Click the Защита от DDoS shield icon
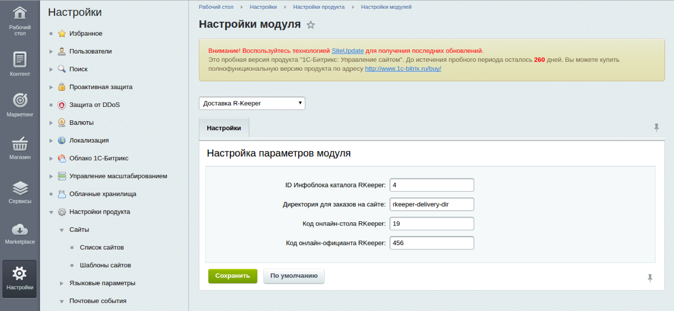 pyautogui.click(x=62, y=105)
